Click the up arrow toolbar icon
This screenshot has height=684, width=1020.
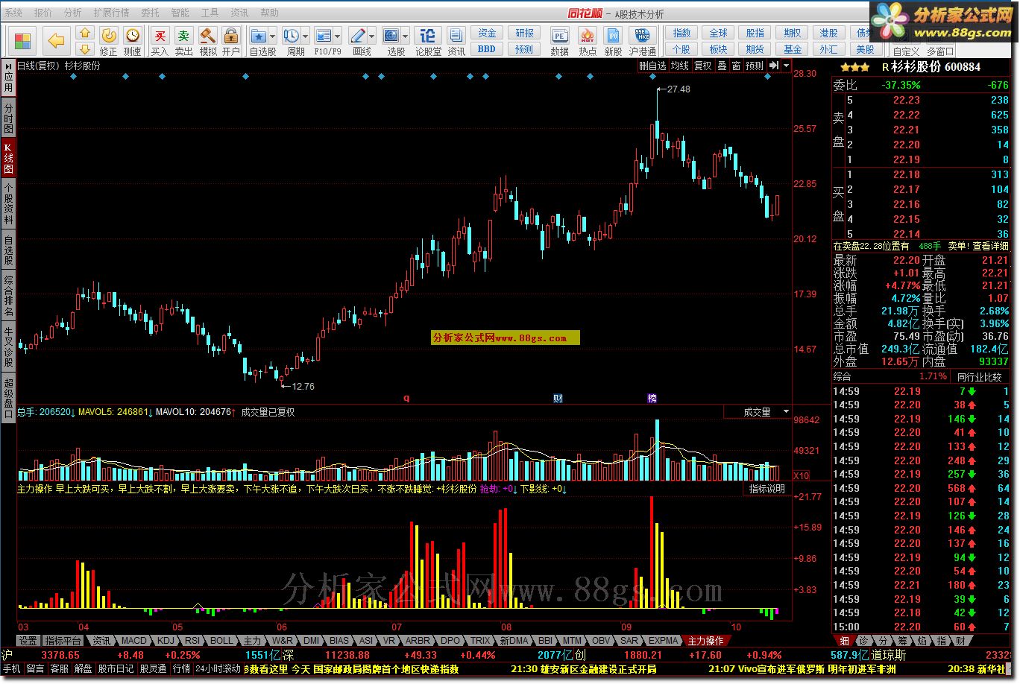tap(85, 33)
